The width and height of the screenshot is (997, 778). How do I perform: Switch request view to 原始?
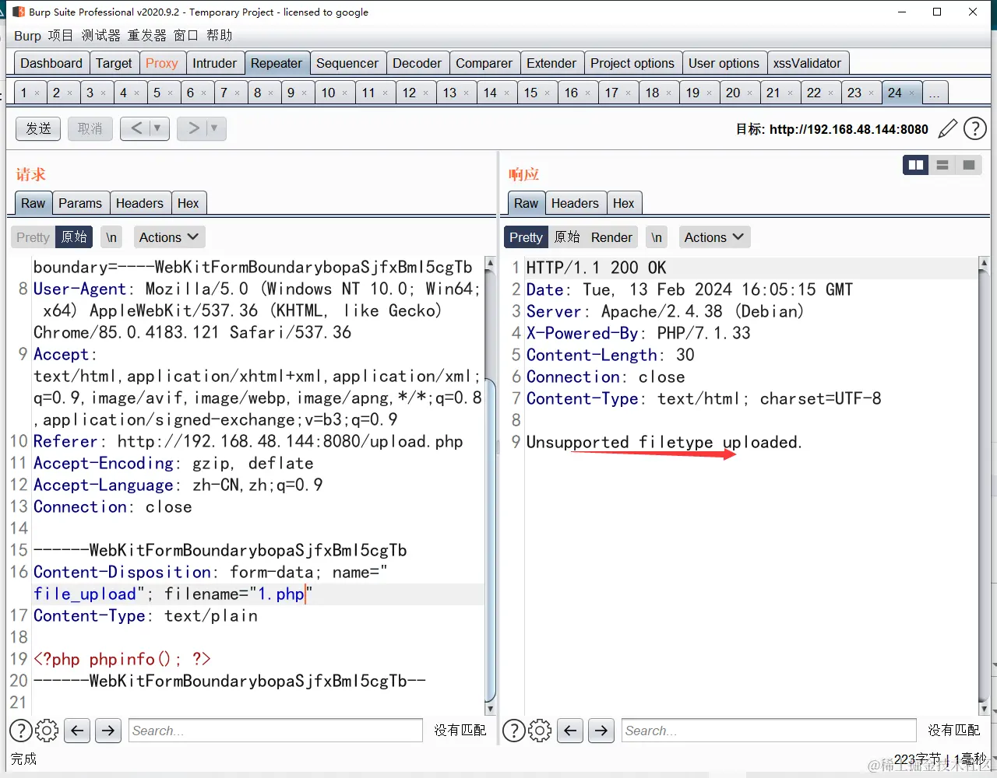tap(74, 237)
